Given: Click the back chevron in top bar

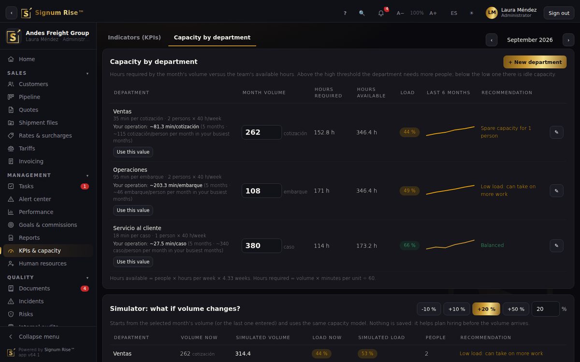Looking at the screenshot, I should [12, 13].
